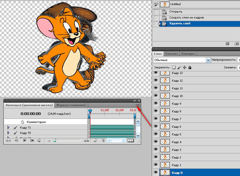Toggle visibility of layer Кадр 9
240x176 pixels.
(x=156, y=103)
